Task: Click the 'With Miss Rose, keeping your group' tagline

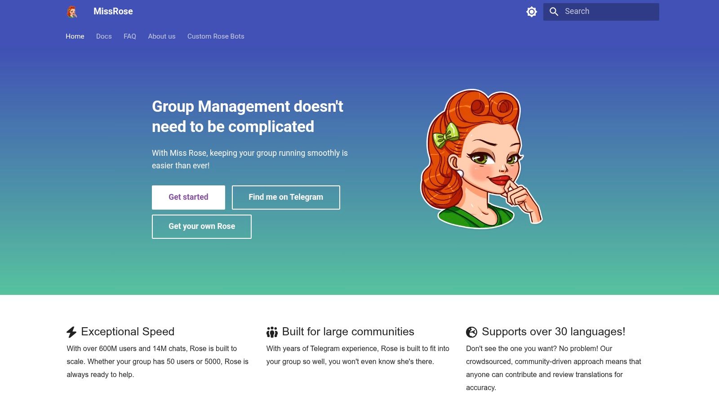Action: (x=250, y=159)
